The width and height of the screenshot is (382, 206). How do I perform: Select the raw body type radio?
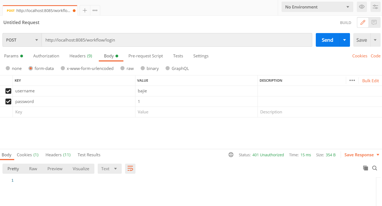122,68
